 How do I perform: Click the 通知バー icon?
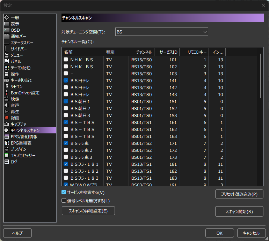[x=7, y=36]
